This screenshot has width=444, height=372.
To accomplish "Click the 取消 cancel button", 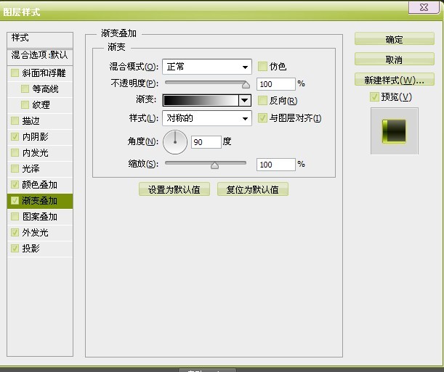I will point(395,59).
